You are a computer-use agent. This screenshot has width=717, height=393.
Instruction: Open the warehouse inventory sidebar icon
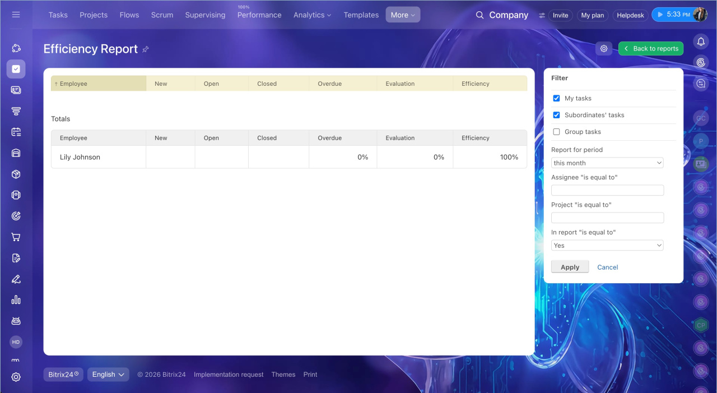click(16, 153)
